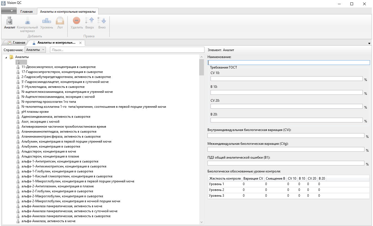Screen dimensions: 373x226
Task: Click the Вниз move-down icon
Action: (102, 21)
